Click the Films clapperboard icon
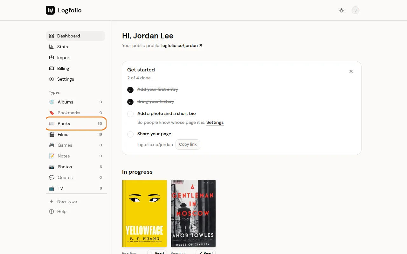407x254 pixels. point(52,134)
